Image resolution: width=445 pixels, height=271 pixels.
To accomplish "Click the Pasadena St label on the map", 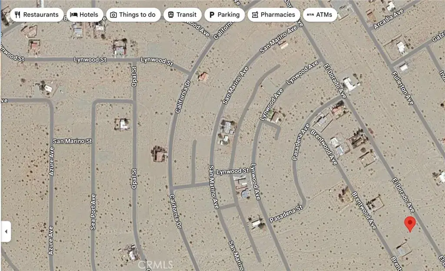I will (286, 214).
